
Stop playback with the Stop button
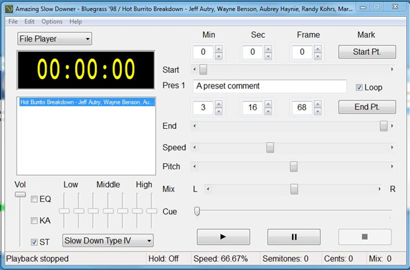(x=365, y=237)
